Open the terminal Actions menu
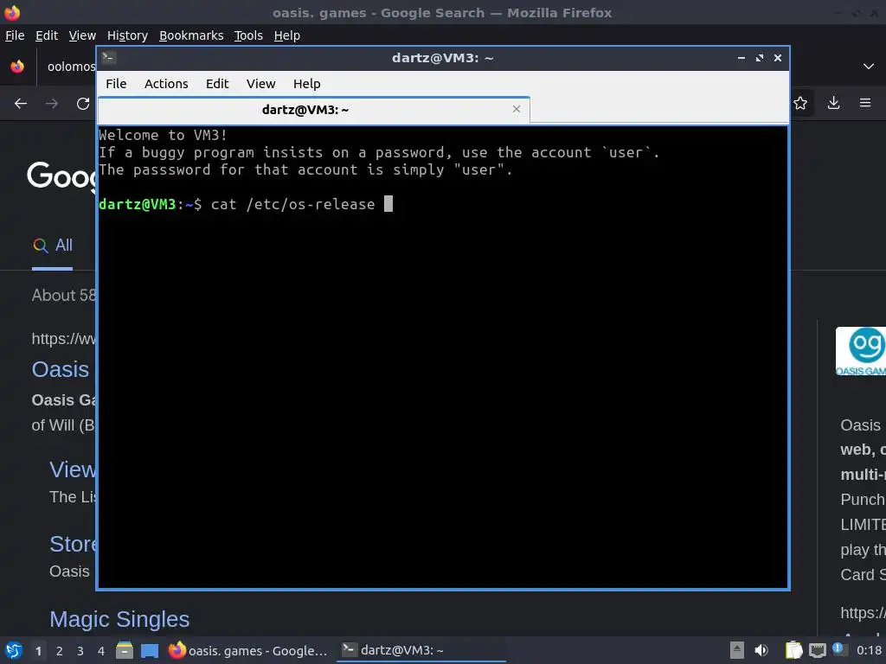Screen dimensions: 886x664 (166, 84)
